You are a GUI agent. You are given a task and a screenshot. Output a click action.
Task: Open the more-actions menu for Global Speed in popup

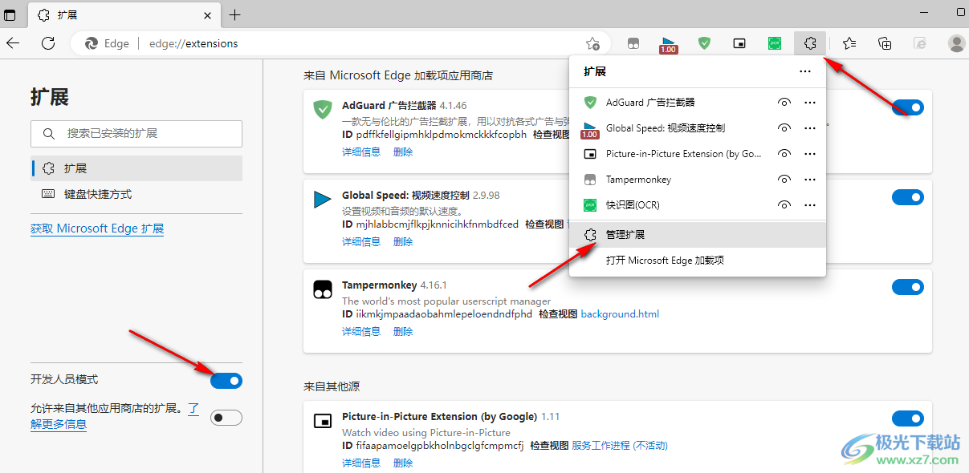click(810, 128)
